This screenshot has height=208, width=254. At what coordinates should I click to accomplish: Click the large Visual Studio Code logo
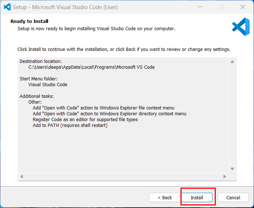[241, 27]
